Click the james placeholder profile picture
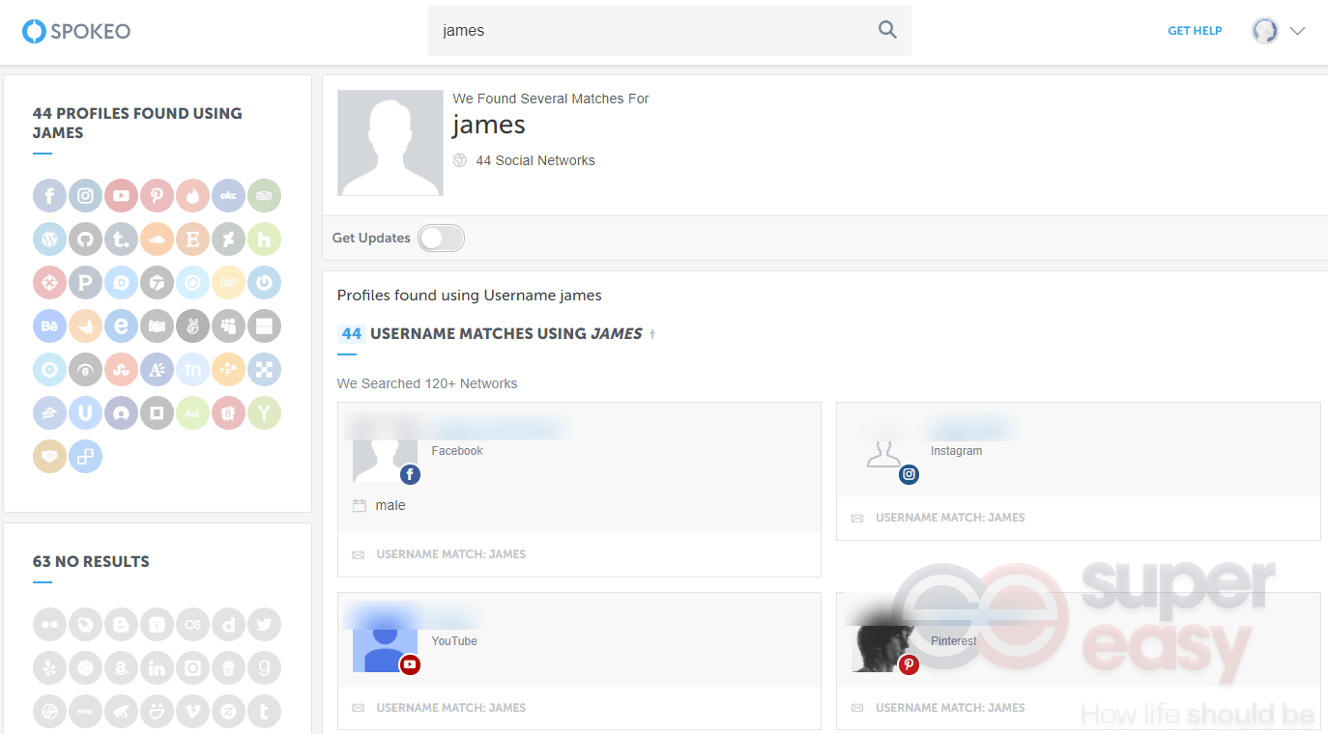The width and height of the screenshot is (1328, 734). pyautogui.click(x=390, y=143)
